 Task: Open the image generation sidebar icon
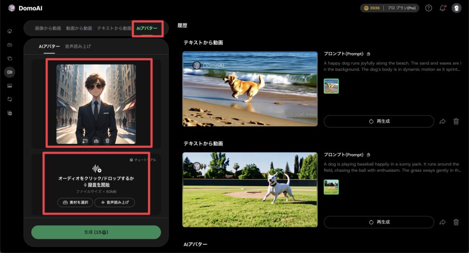(x=10, y=86)
